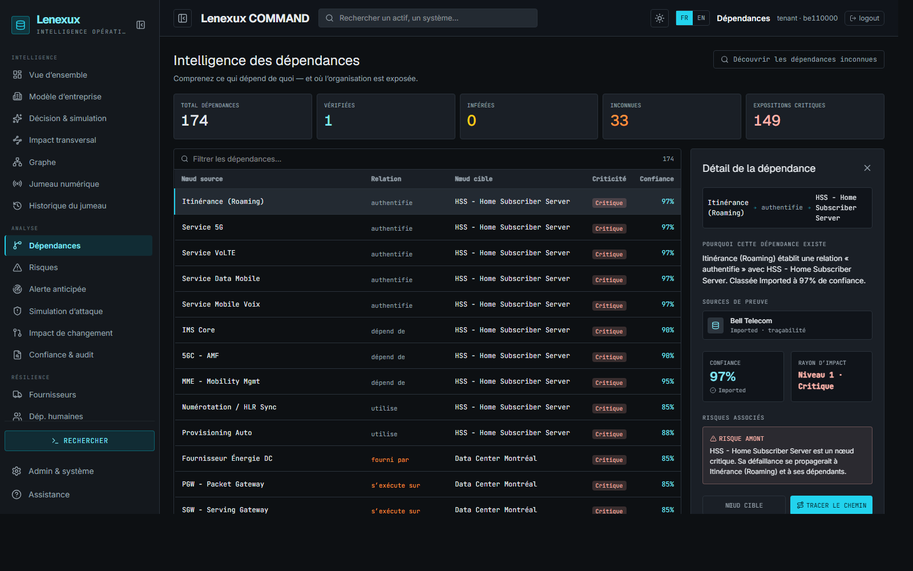Image resolution: width=913 pixels, height=571 pixels.
Task: Click the Inconnues 33 stat card
Action: [x=672, y=116]
